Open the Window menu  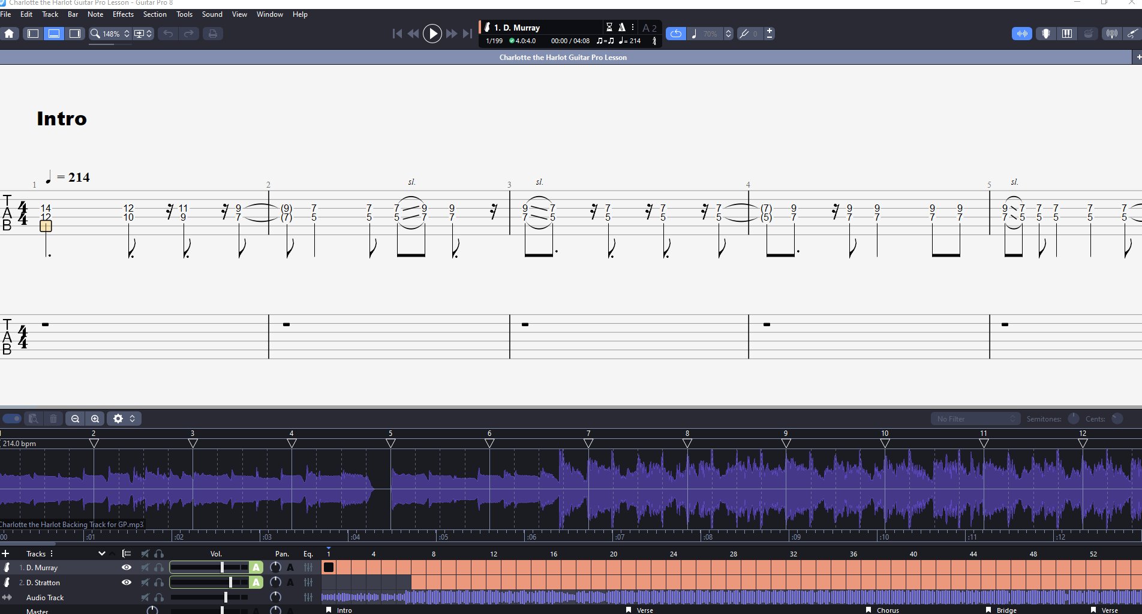[x=270, y=14]
